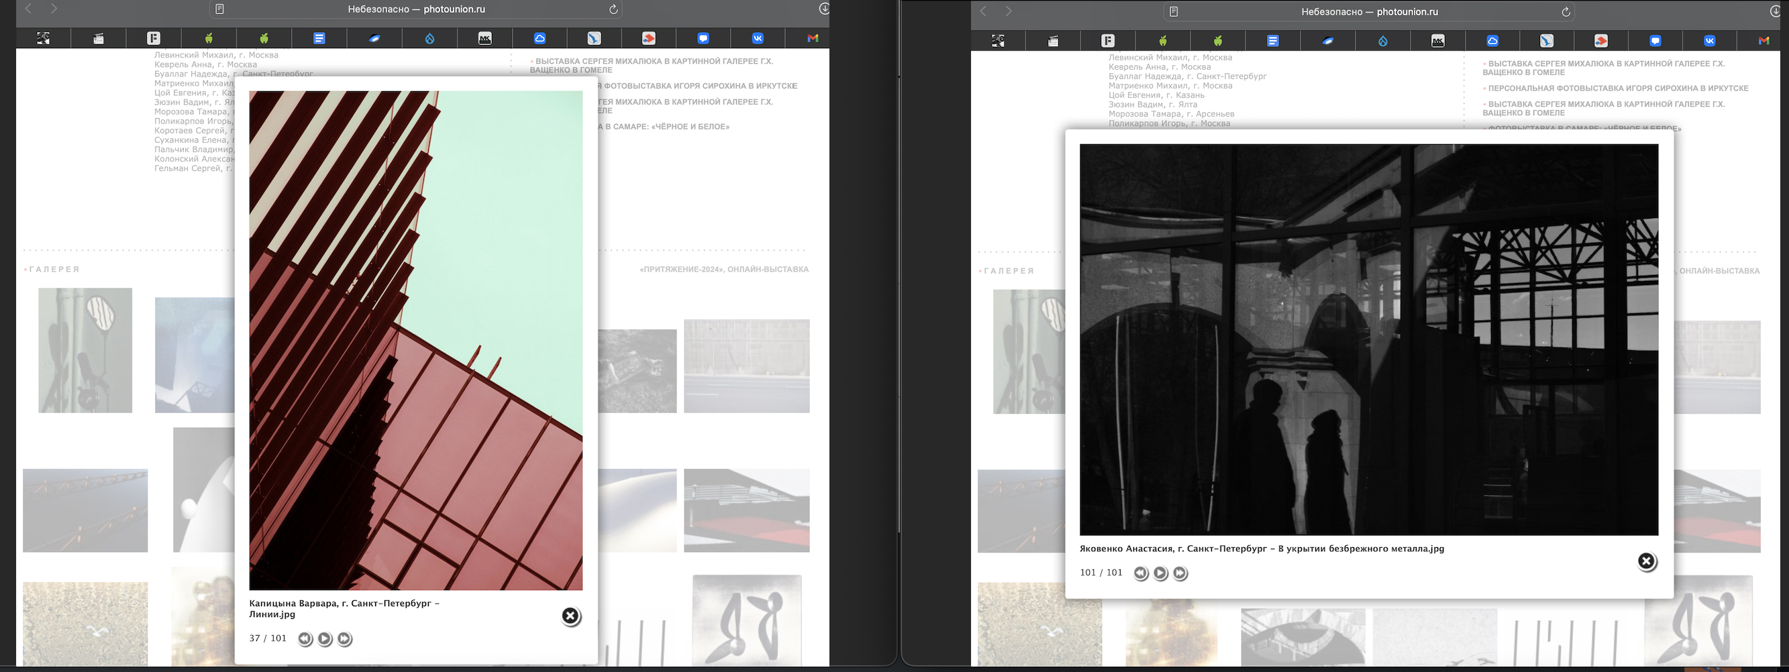
Task: Go back in the right Safari window
Action: click(983, 11)
